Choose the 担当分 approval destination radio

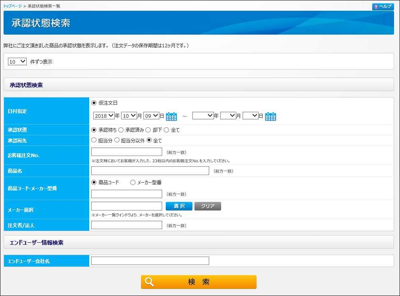[x=94, y=140]
